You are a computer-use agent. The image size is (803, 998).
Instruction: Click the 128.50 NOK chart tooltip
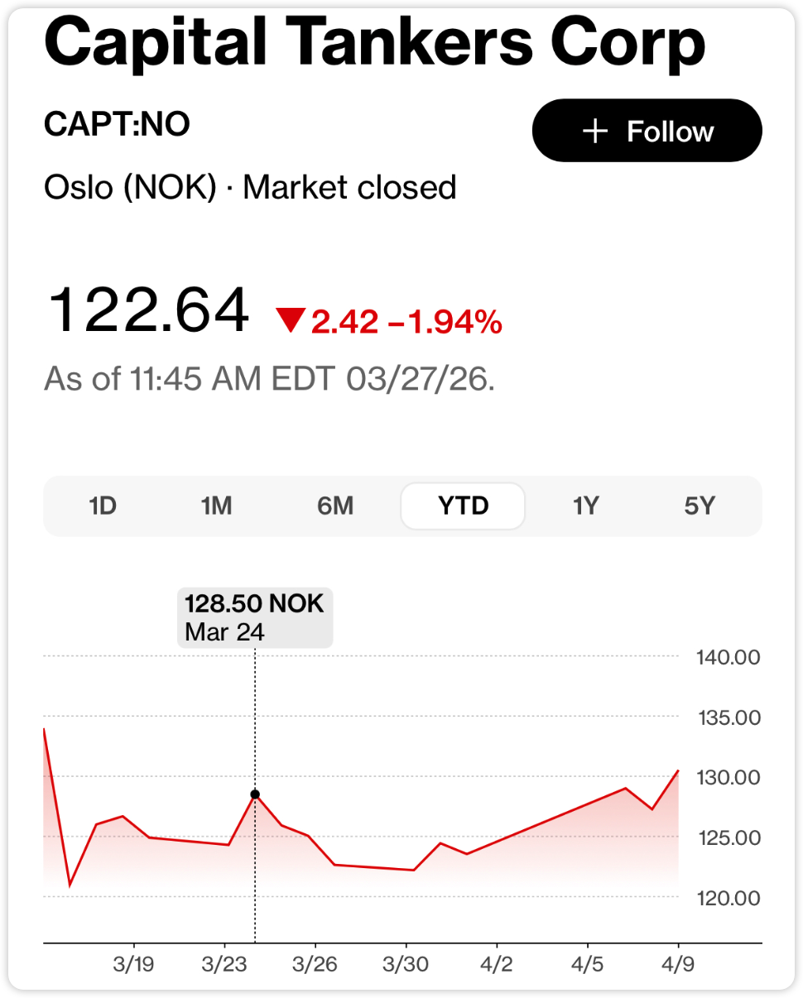pos(255,617)
